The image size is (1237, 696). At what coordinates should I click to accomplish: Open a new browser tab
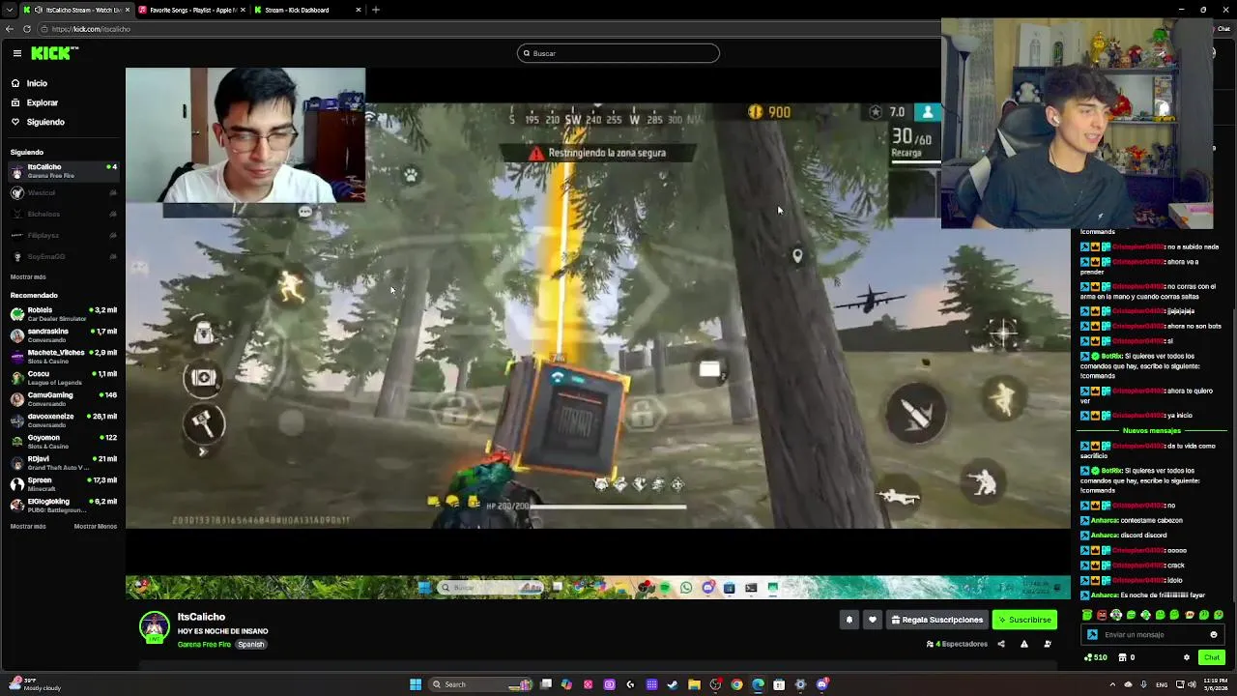pos(376,10)
